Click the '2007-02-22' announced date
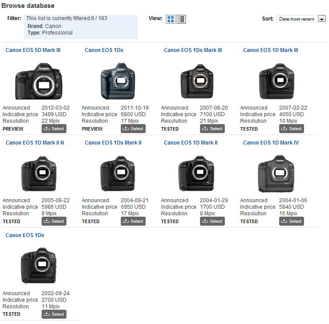Viewport: 329px width, 324px height. coord(293,108)
